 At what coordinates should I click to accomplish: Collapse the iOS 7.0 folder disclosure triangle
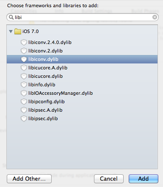[x=11, y=31]
